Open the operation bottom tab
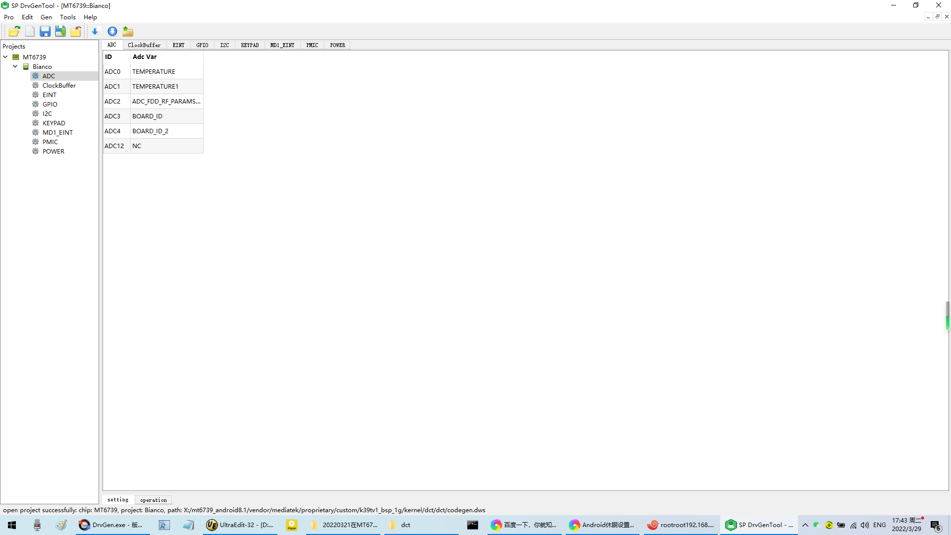 pyautogui.click(x=154, y=500)
